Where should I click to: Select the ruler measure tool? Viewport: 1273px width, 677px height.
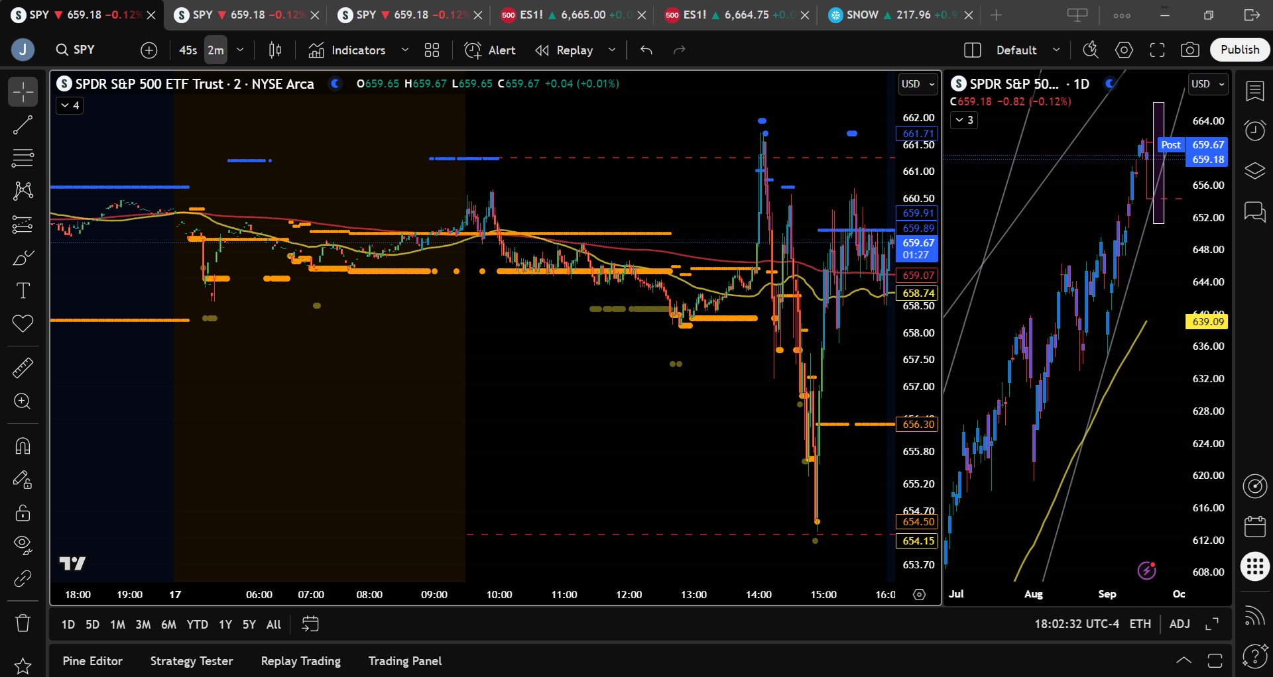click(23, 368)
